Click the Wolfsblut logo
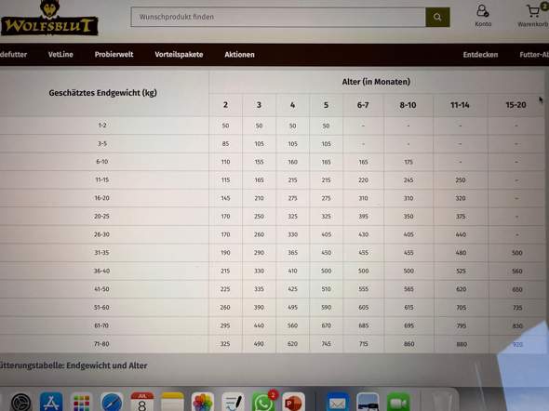 tap(49, 19)
